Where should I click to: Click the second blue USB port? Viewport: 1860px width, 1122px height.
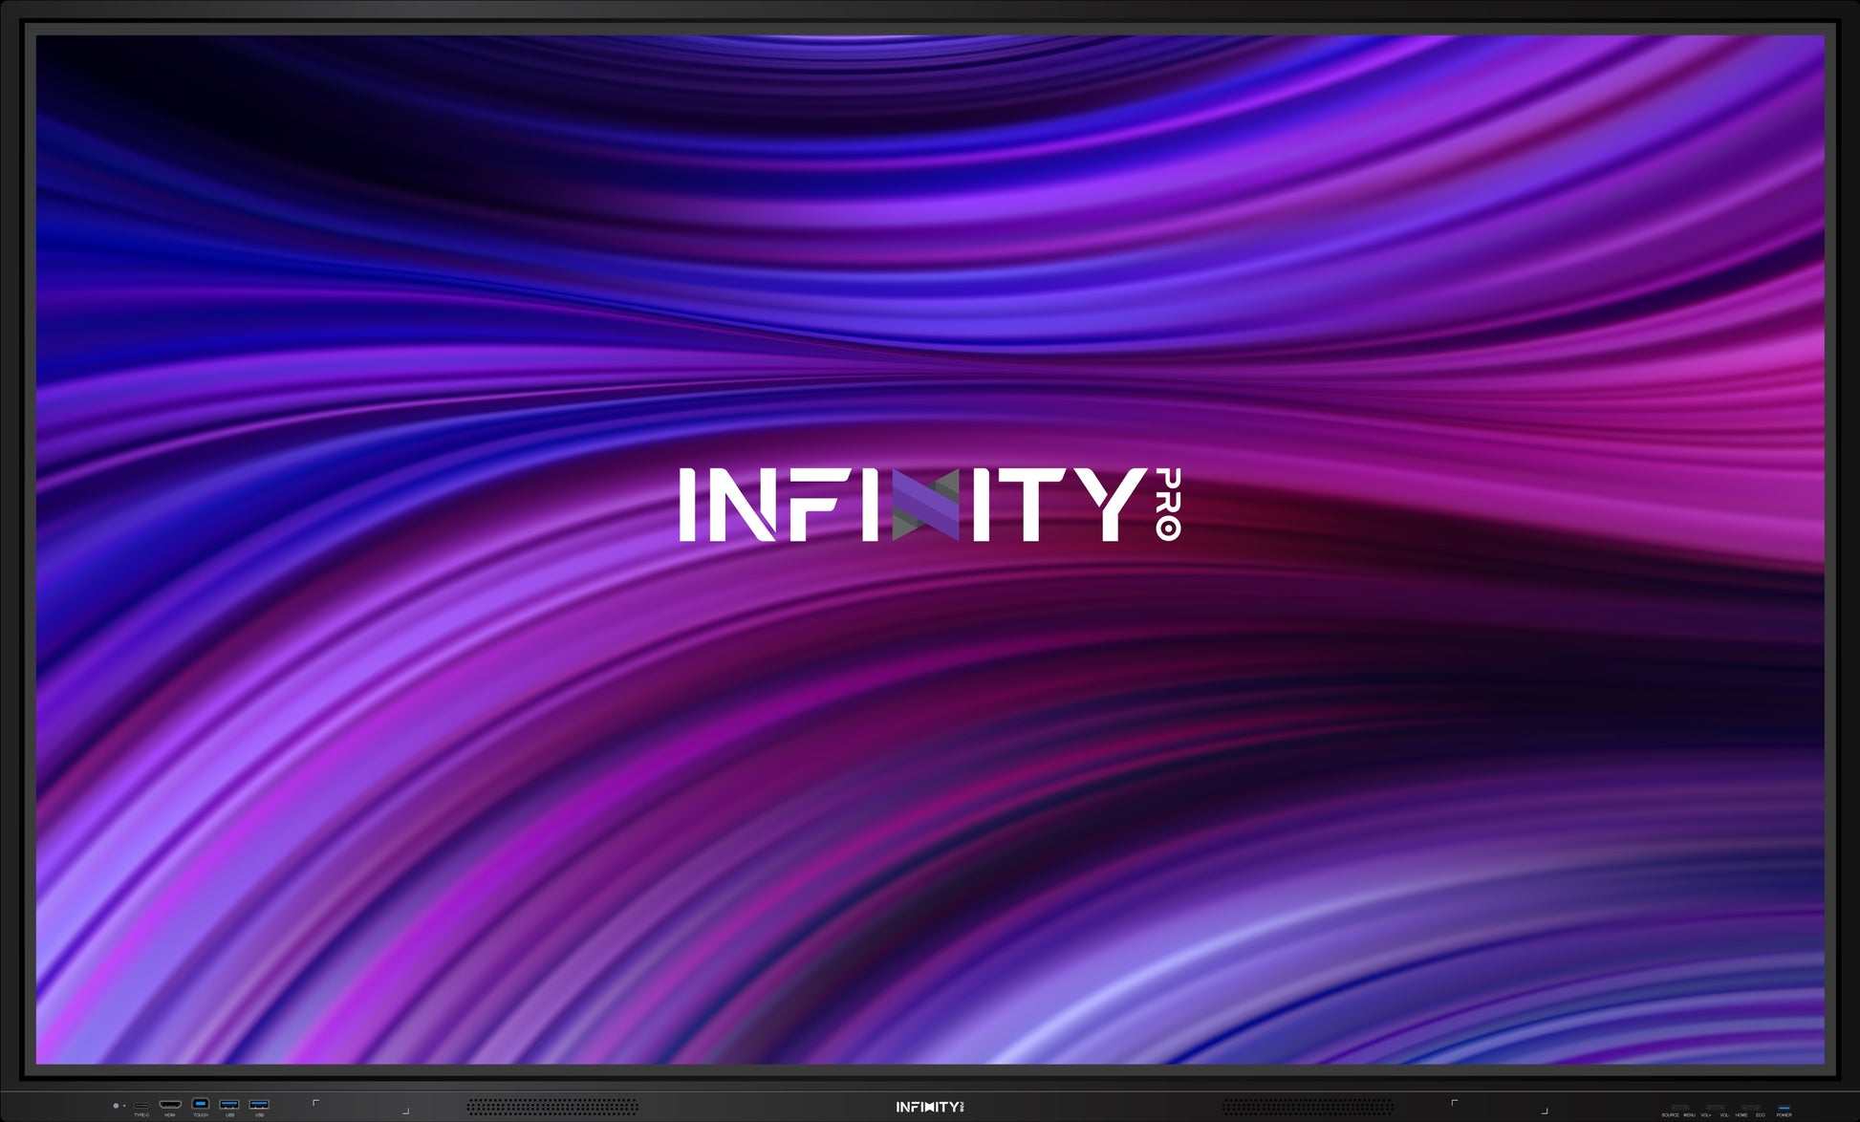click(259, 1104)
